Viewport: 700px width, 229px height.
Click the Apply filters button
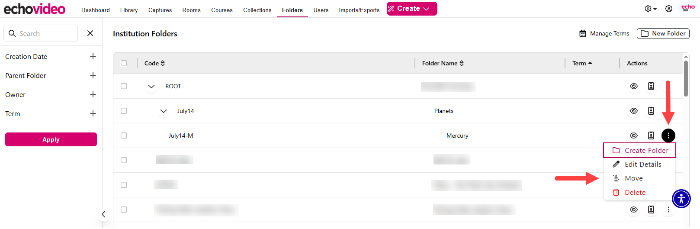[x=51, y=139]
